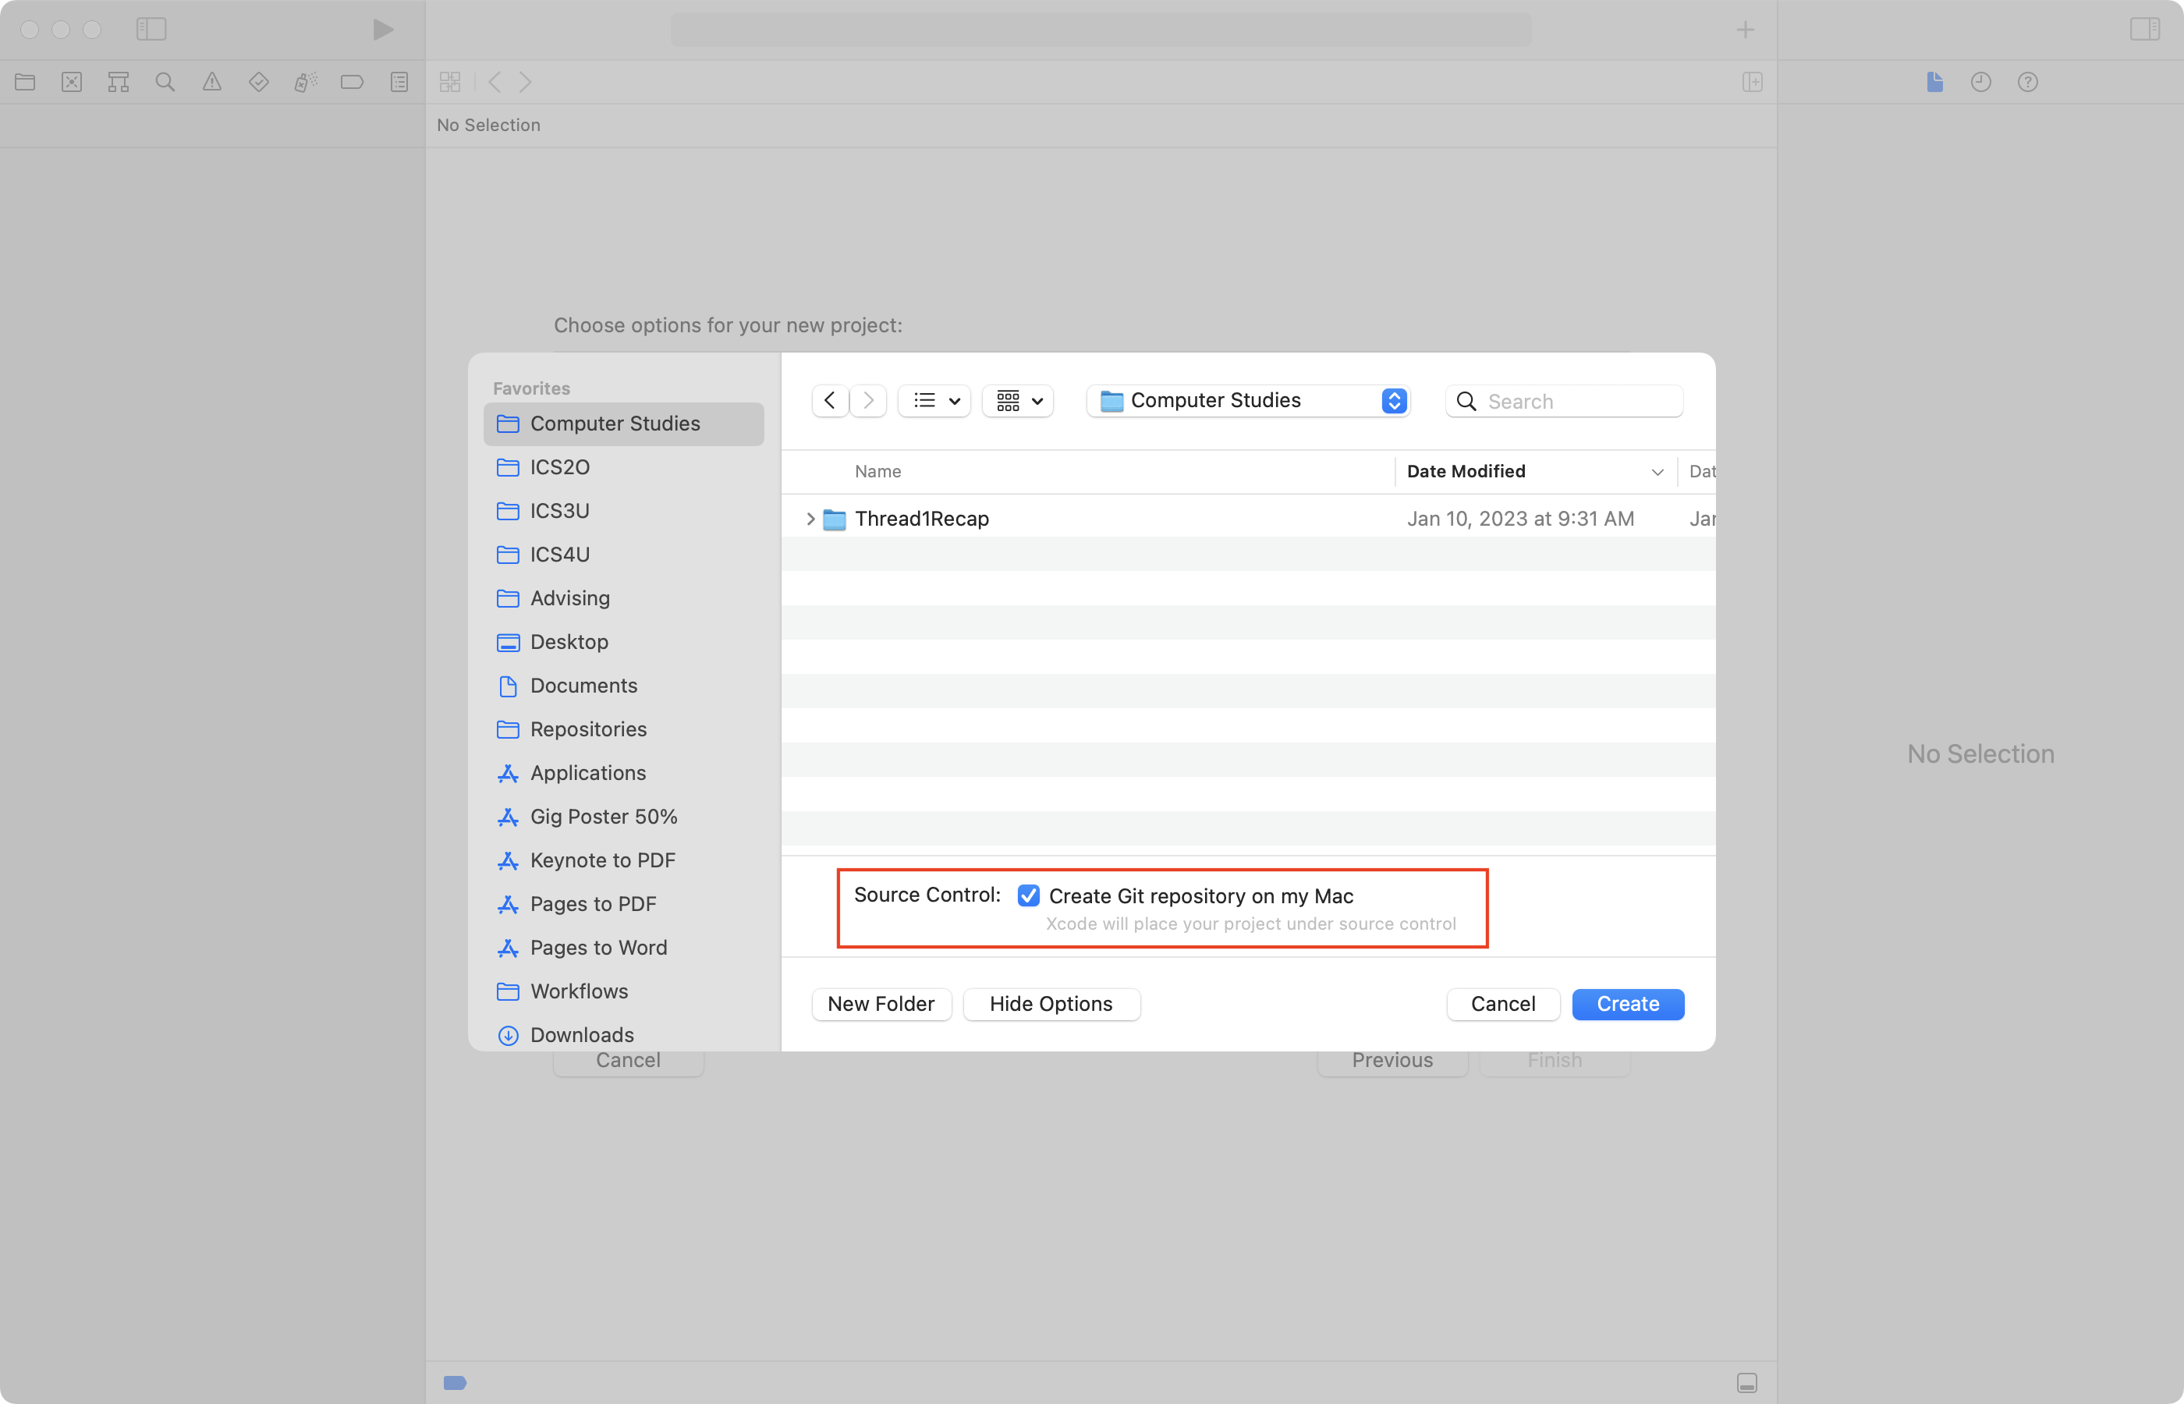Click in the Search field
Viewport: 2184px width, 1404px height.
1579,401
